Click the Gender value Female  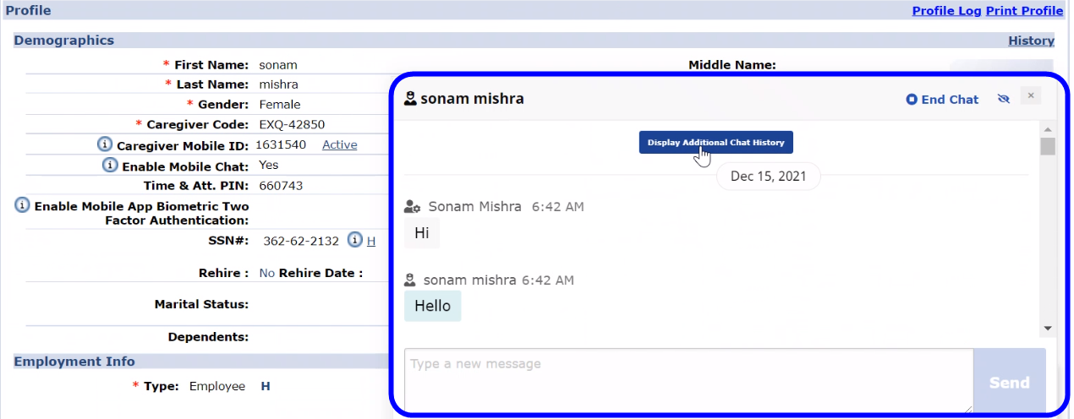[x=280, y=105]
